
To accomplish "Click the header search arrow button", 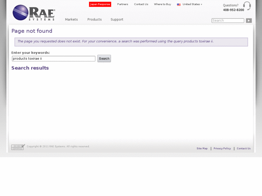I will pyautogui.click(x=249, y=20).
